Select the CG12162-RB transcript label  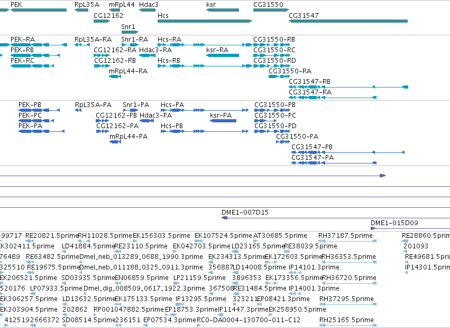pyautogui.click(x=115, y=61)
